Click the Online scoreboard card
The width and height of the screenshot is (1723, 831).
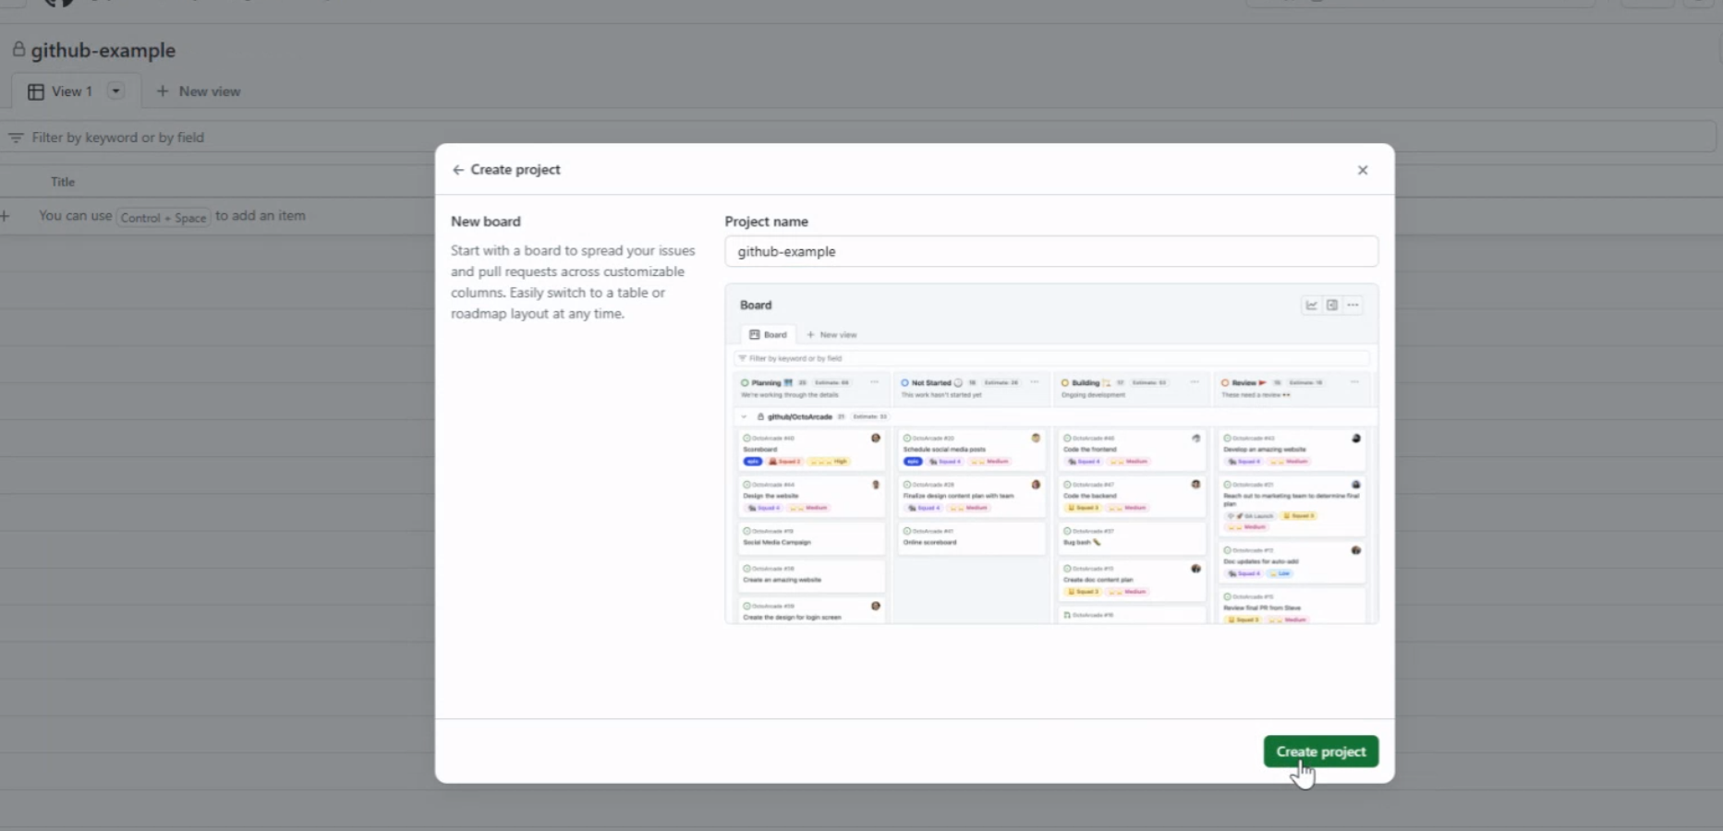coord(972,538)
